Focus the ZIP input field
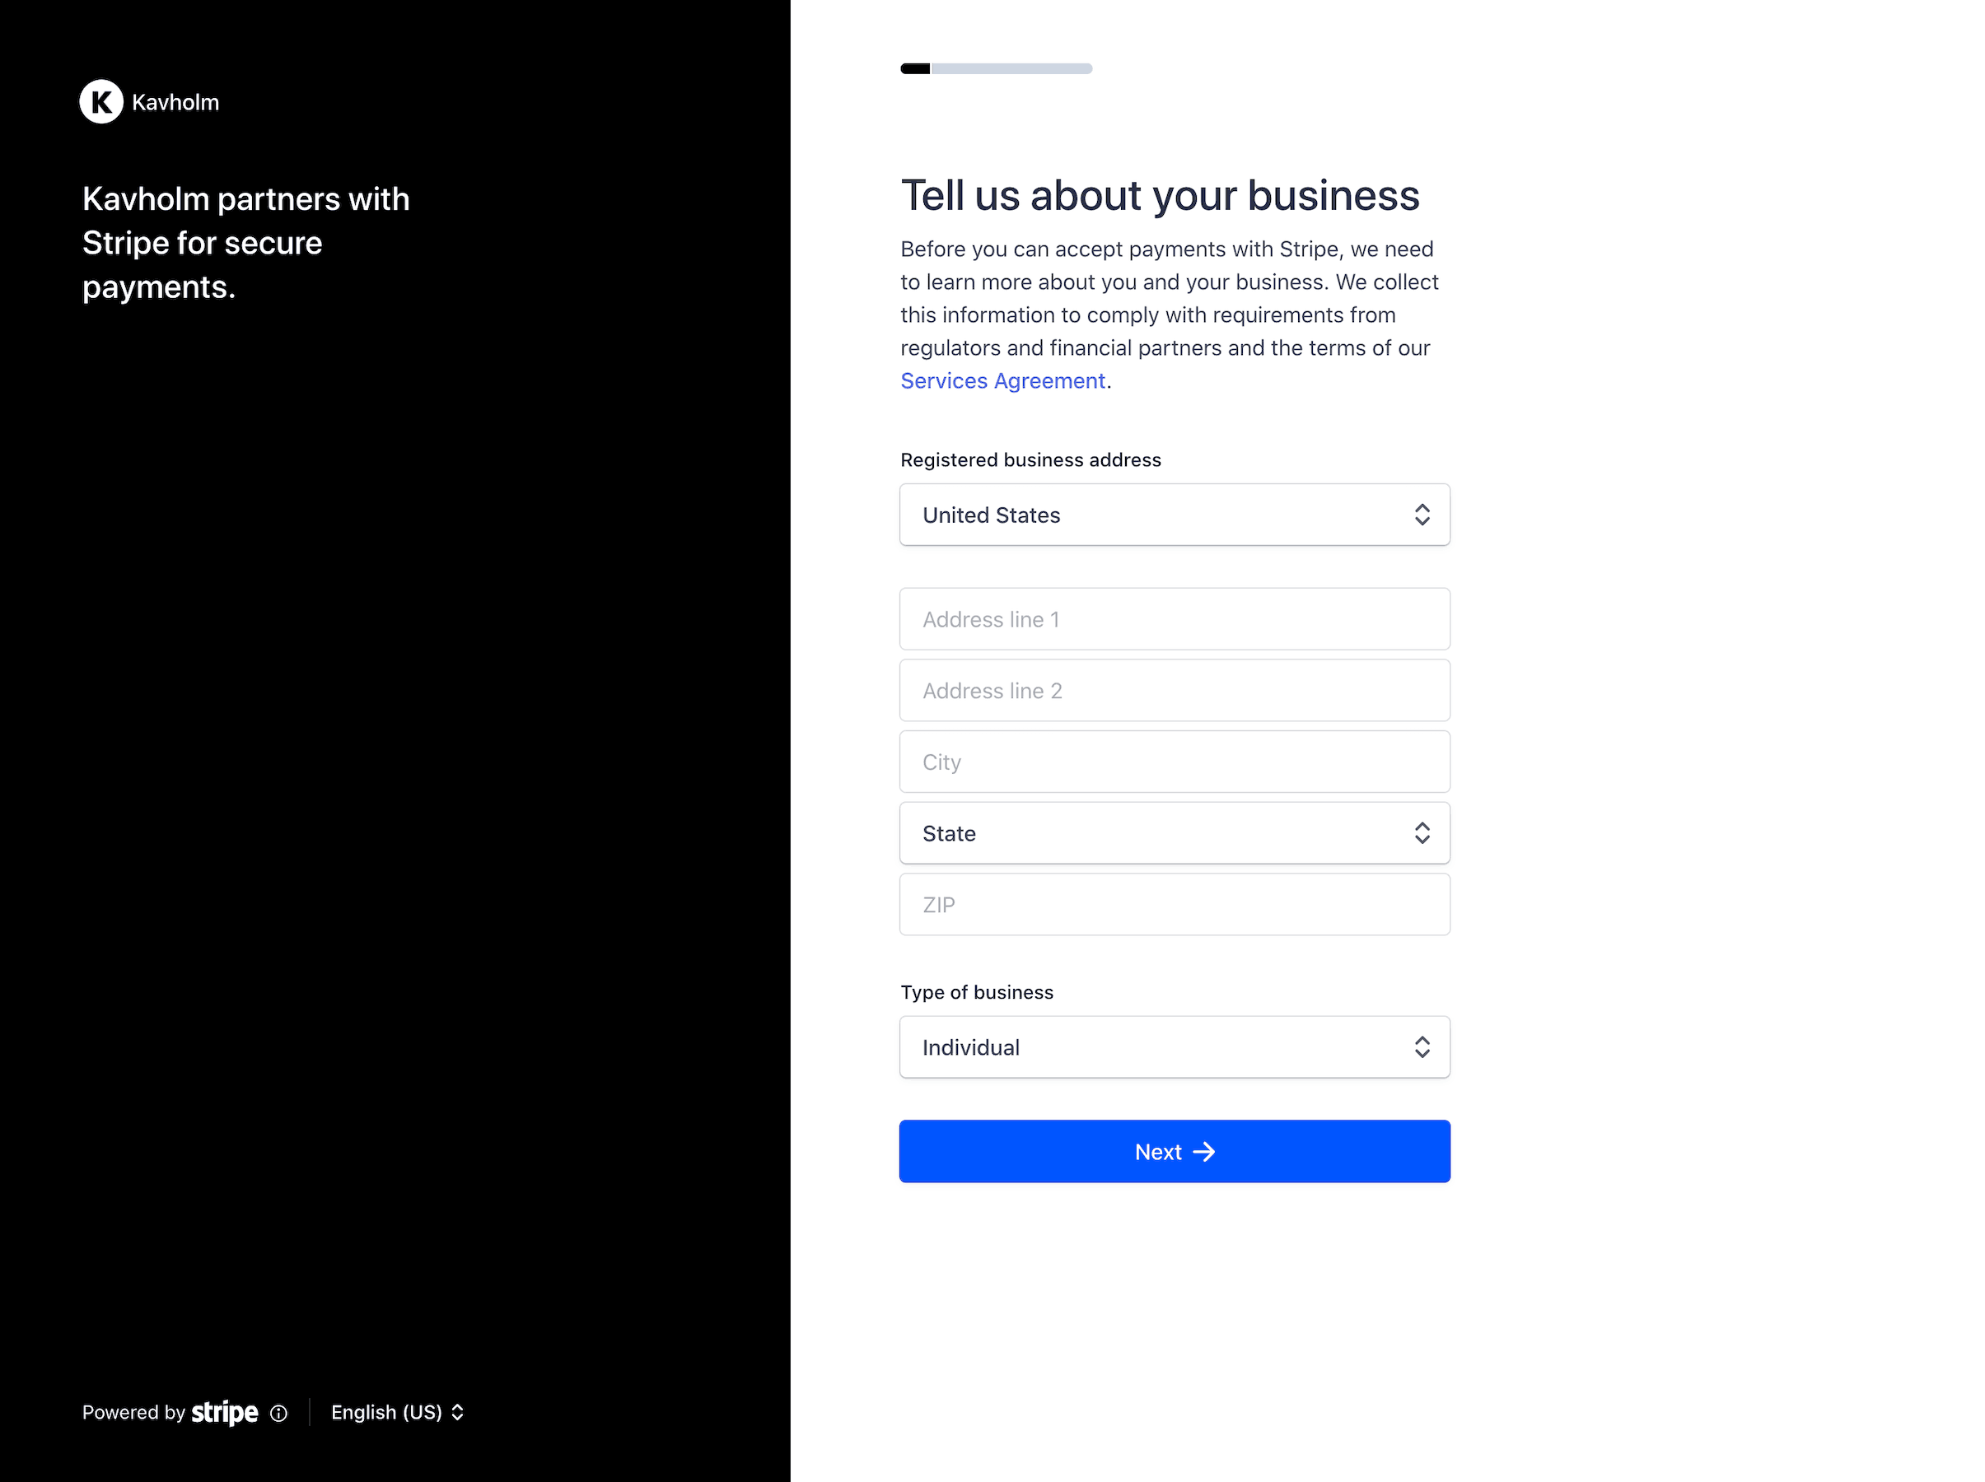1985x1482 pixels. click(x=1175, y=904)
